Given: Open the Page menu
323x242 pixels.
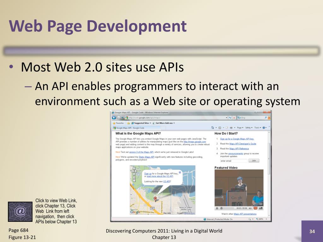Looking at the screenshot, I should [x=240, y=128].
